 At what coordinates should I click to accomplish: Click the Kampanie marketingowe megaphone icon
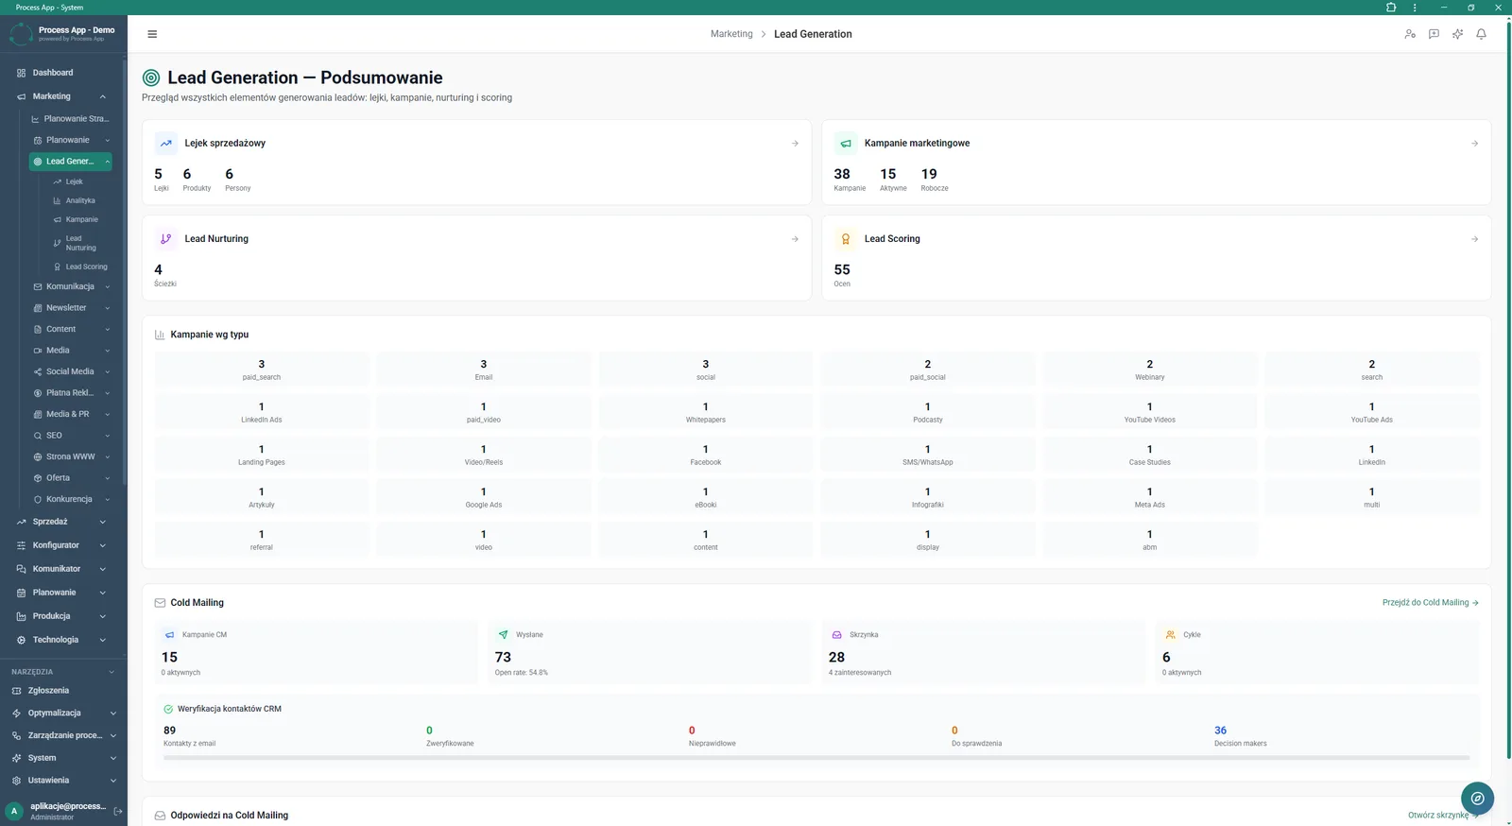[x=846, y=144]
